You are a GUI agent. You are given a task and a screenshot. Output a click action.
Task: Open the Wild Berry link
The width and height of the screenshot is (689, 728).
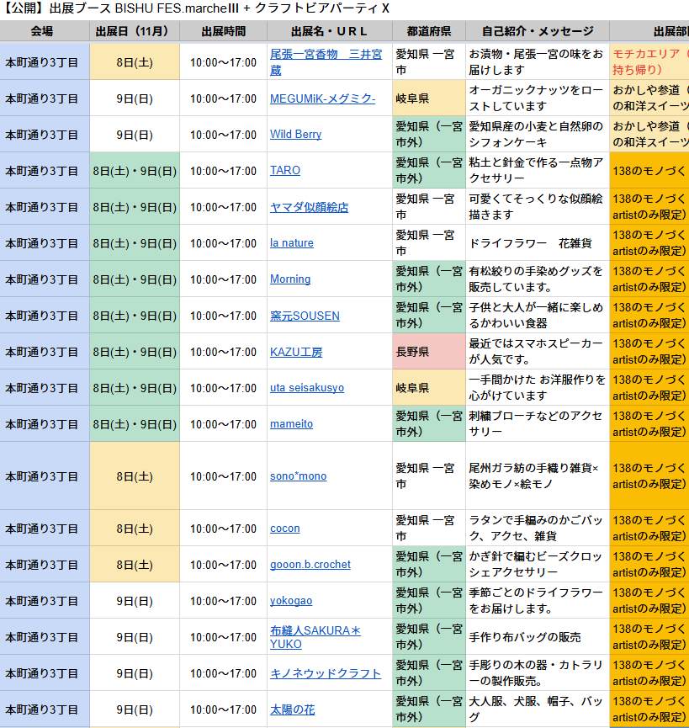click(295, 135)
